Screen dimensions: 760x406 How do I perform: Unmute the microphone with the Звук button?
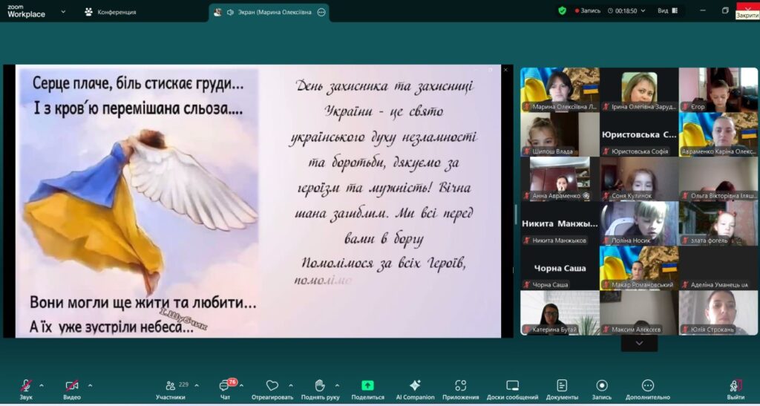[x=26, y=386]
